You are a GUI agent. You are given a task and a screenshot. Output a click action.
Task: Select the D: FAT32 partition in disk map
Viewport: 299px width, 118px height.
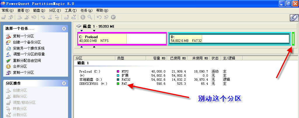tap(229, 39)
